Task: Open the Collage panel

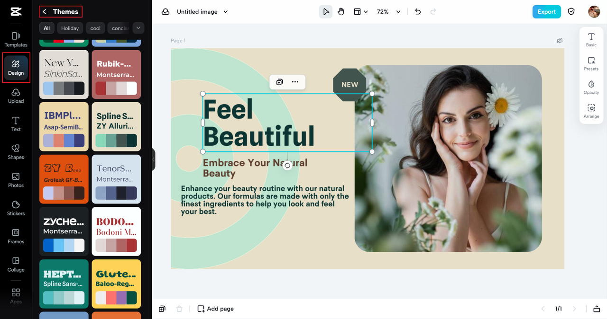Action: tap(16, 264)
